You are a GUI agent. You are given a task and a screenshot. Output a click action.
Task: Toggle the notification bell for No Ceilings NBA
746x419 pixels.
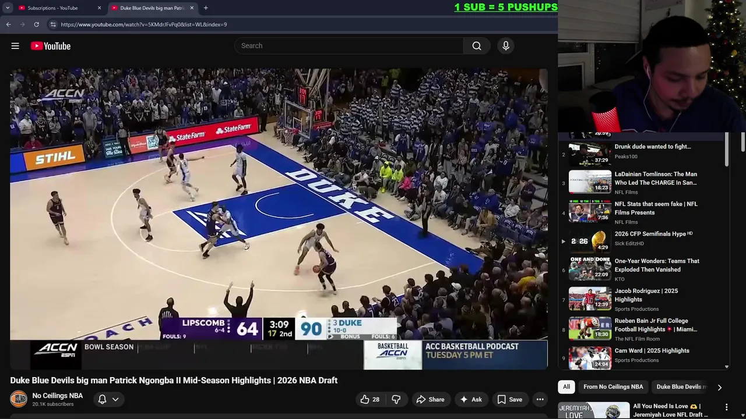(102, 399)
